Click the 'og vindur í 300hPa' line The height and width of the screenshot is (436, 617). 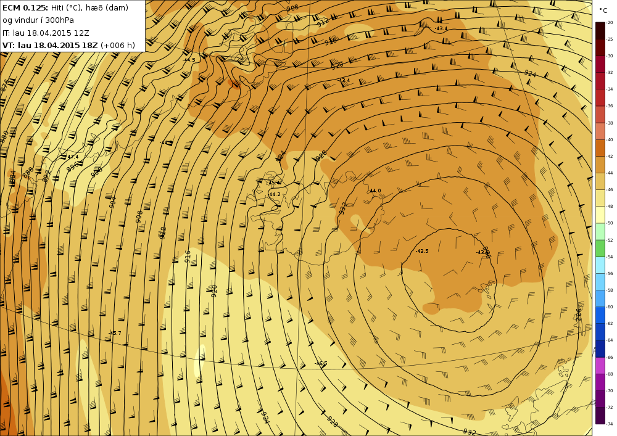point(38,20)
